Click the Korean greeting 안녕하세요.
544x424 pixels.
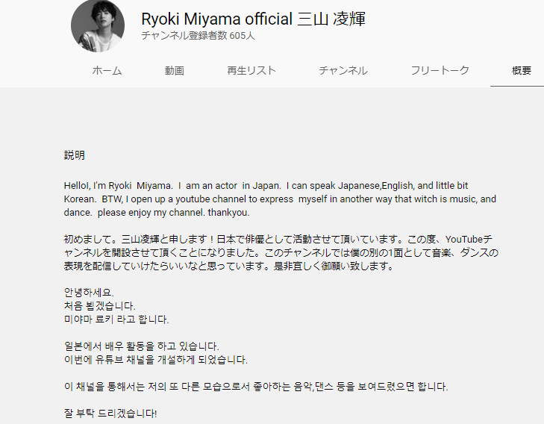point(89,293)
